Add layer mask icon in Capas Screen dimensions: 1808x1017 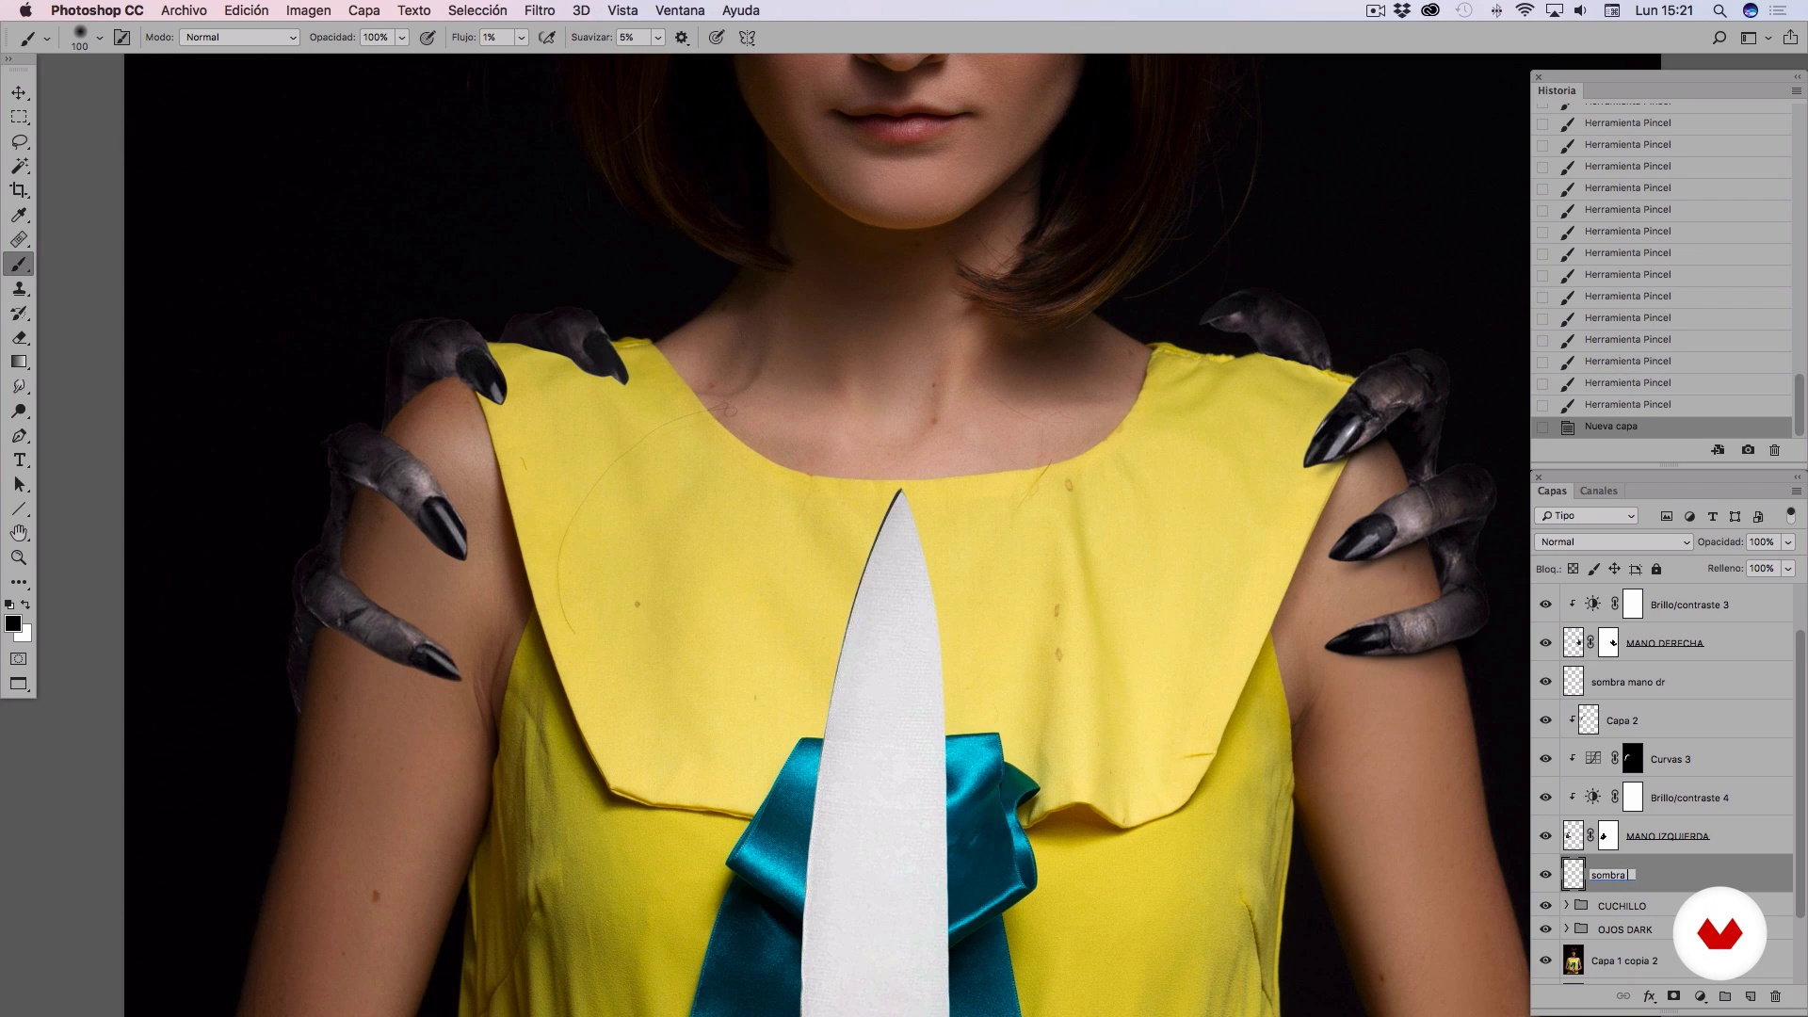tap(1674, 996)
